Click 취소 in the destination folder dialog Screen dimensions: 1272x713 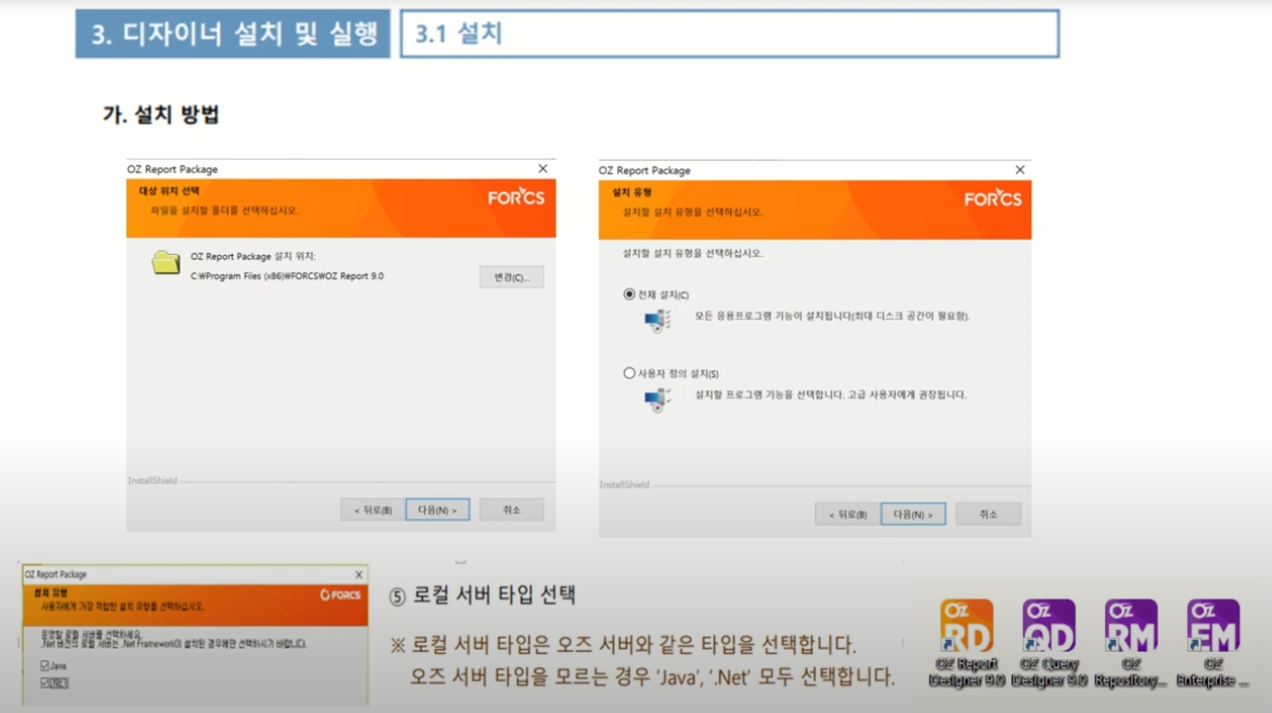pyautogui.click(x=511, y=510)
